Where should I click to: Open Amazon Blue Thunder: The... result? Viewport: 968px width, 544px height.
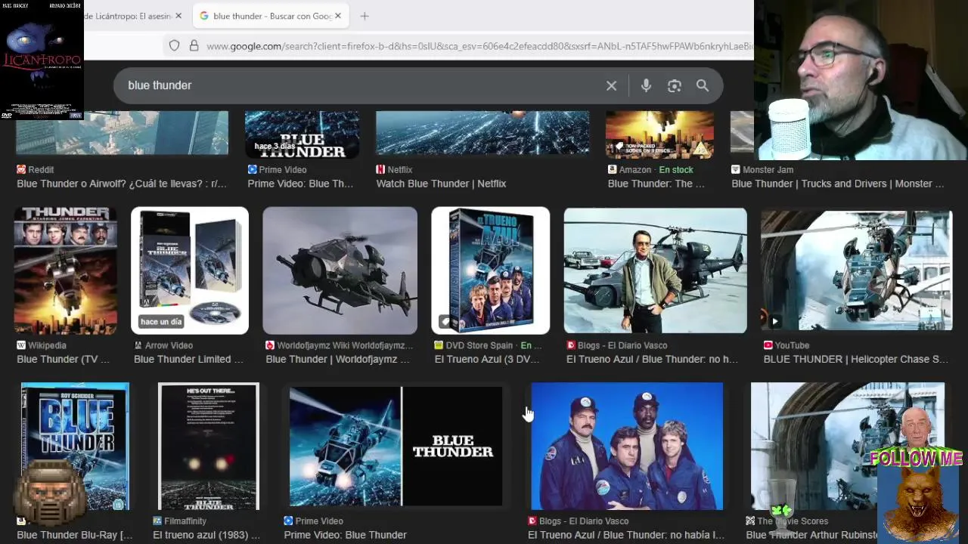click(656, 184)
